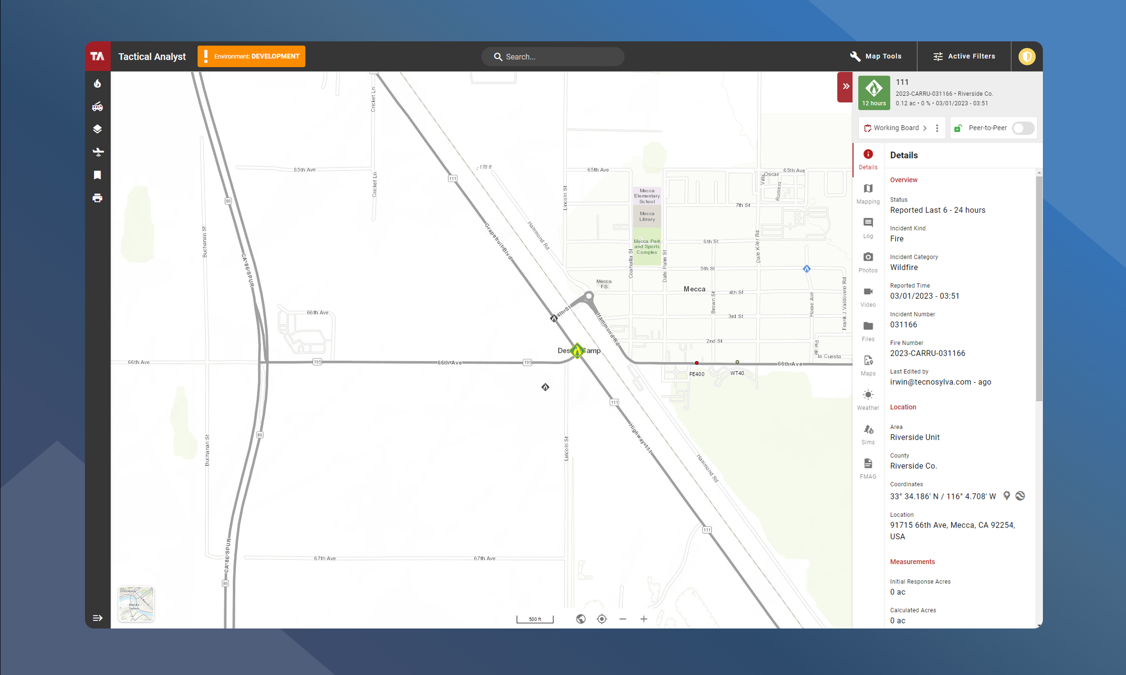Viewport: 1126px width, 675px height.
Task: Select the fire incidents icon in left sidebar
Action: pos(98,84)
